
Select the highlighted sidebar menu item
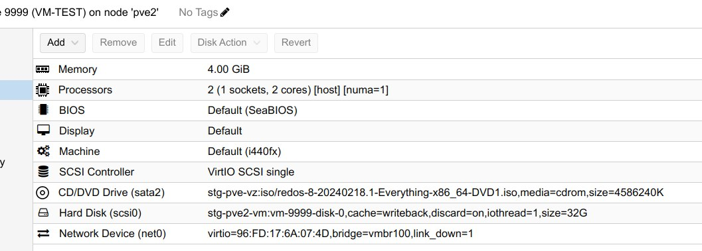click(x=16, y=90)
